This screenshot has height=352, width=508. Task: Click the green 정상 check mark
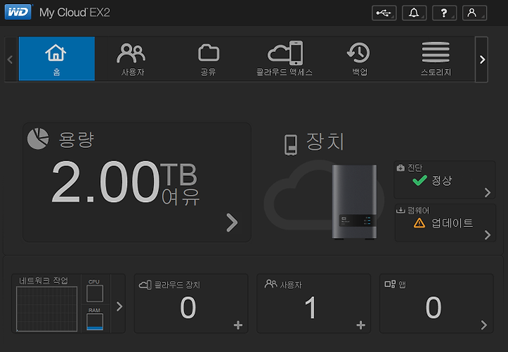420,180
